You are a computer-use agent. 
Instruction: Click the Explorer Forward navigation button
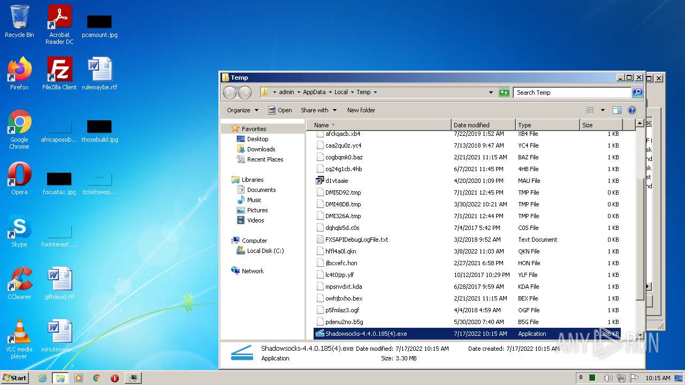(x=245, y=93)
